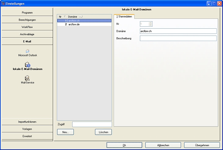Open the Vorlagen section
This screenshot has height=150, width=223.
tap(27, 129)
